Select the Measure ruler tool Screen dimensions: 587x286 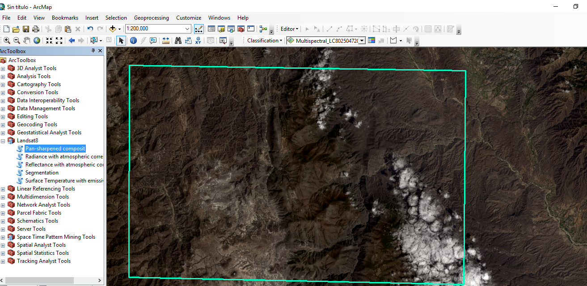166,41
